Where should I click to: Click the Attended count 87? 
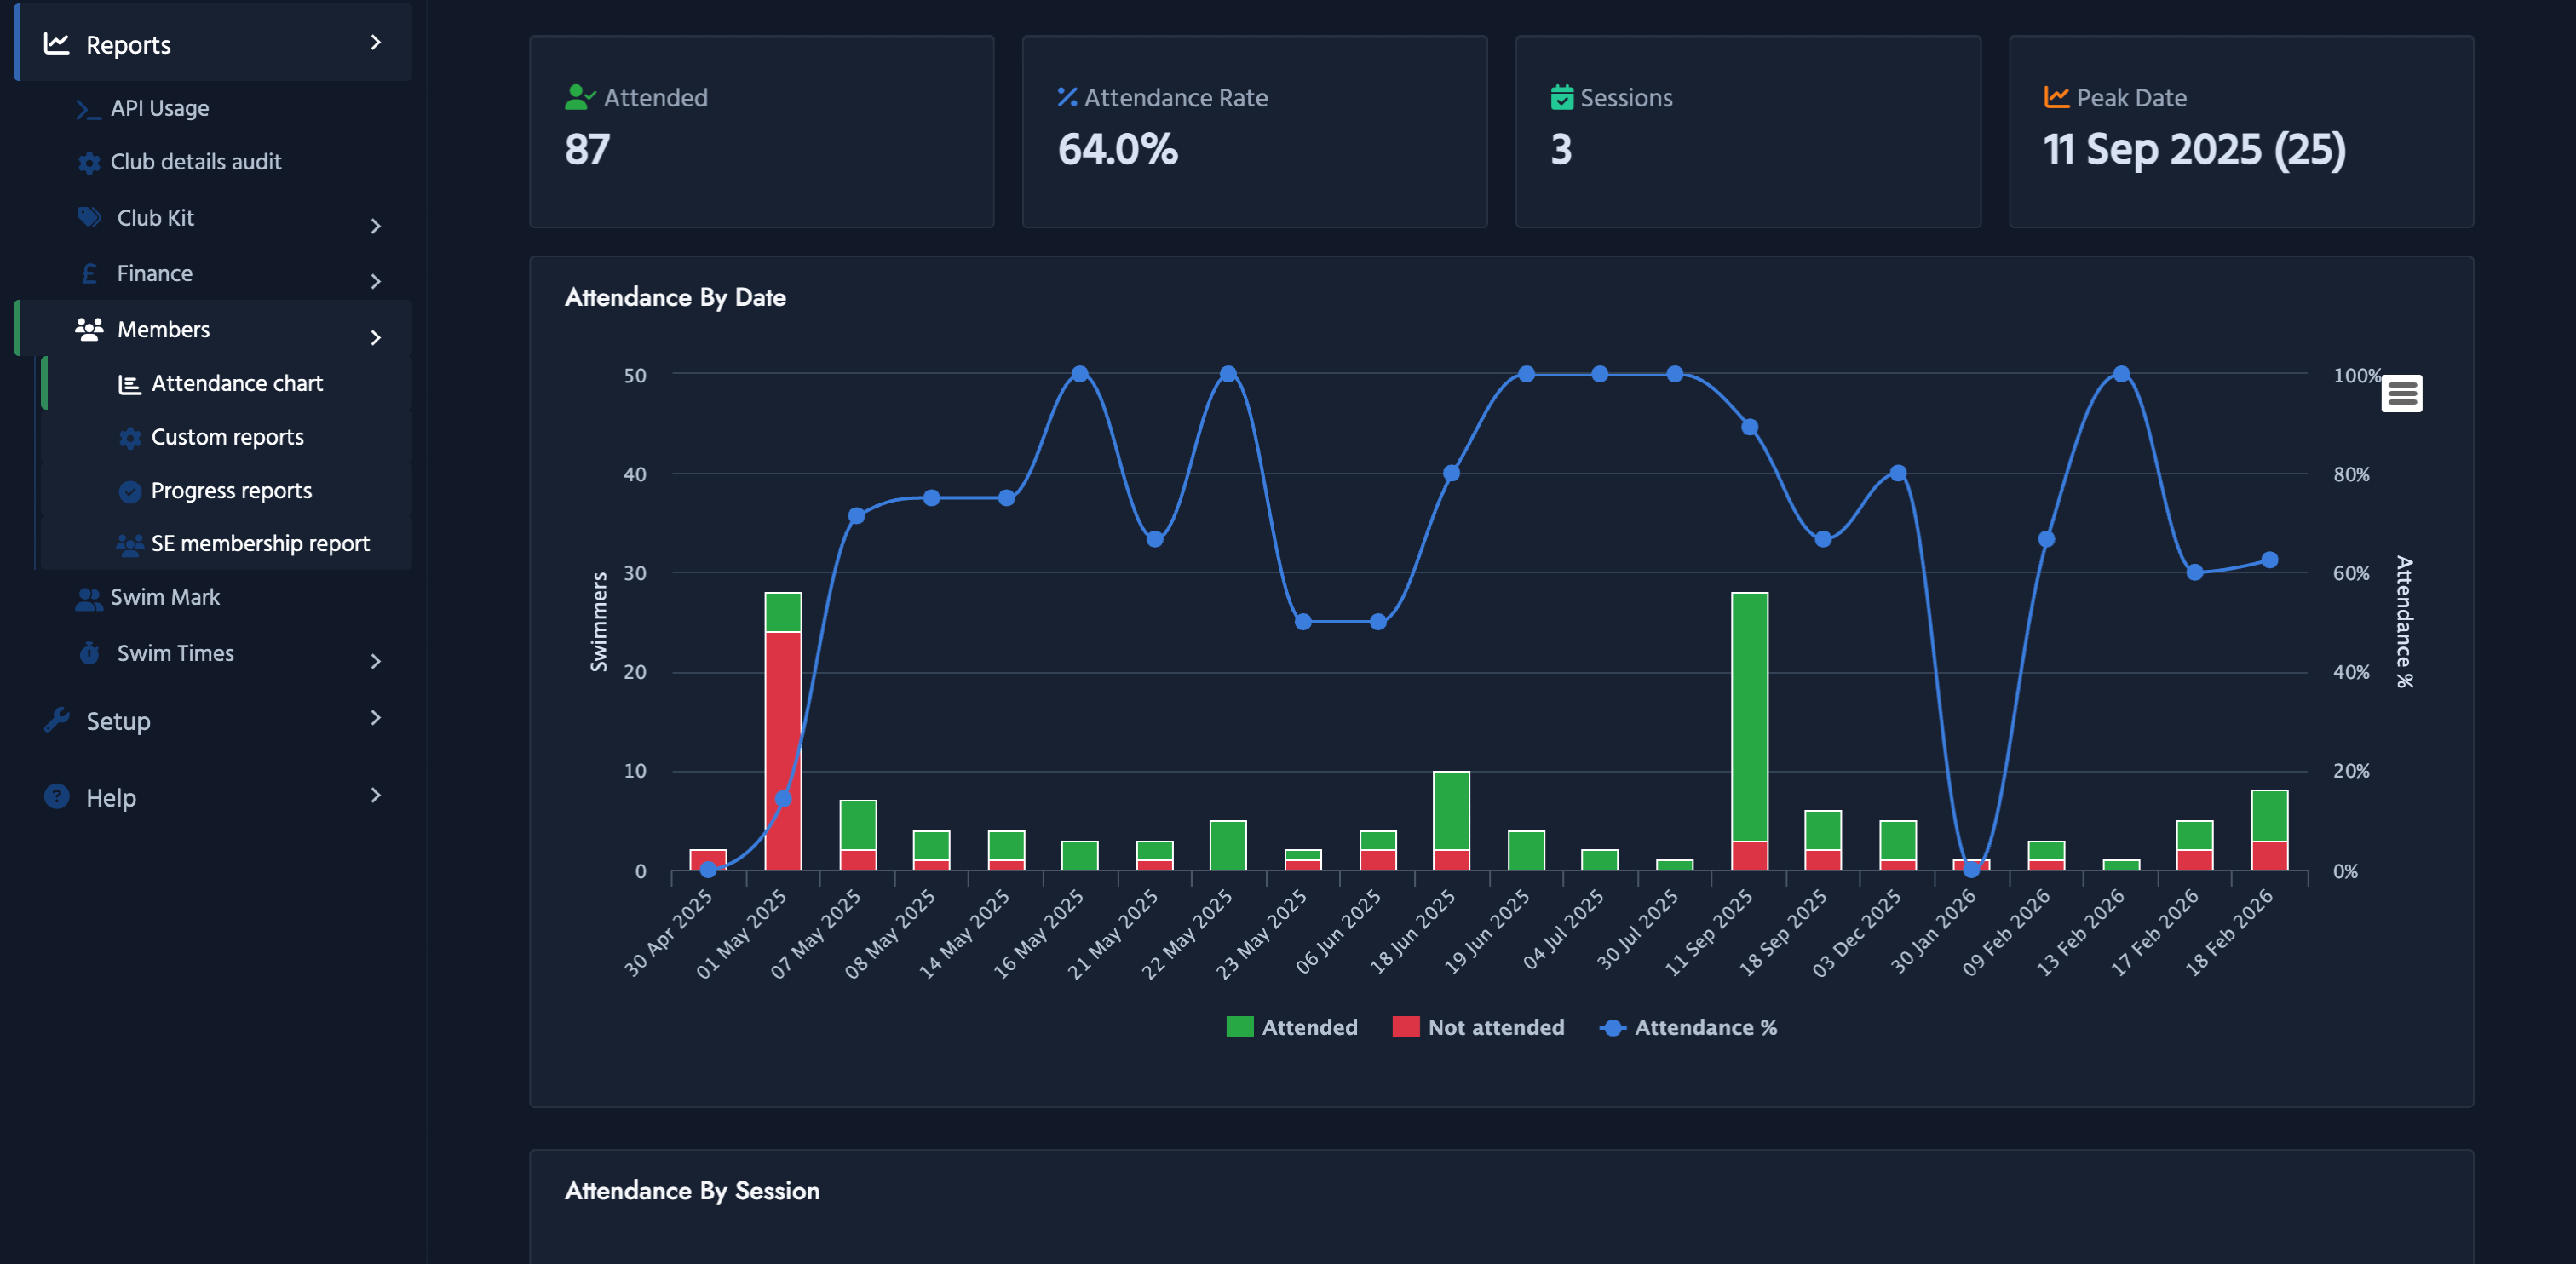click(587, 150)
